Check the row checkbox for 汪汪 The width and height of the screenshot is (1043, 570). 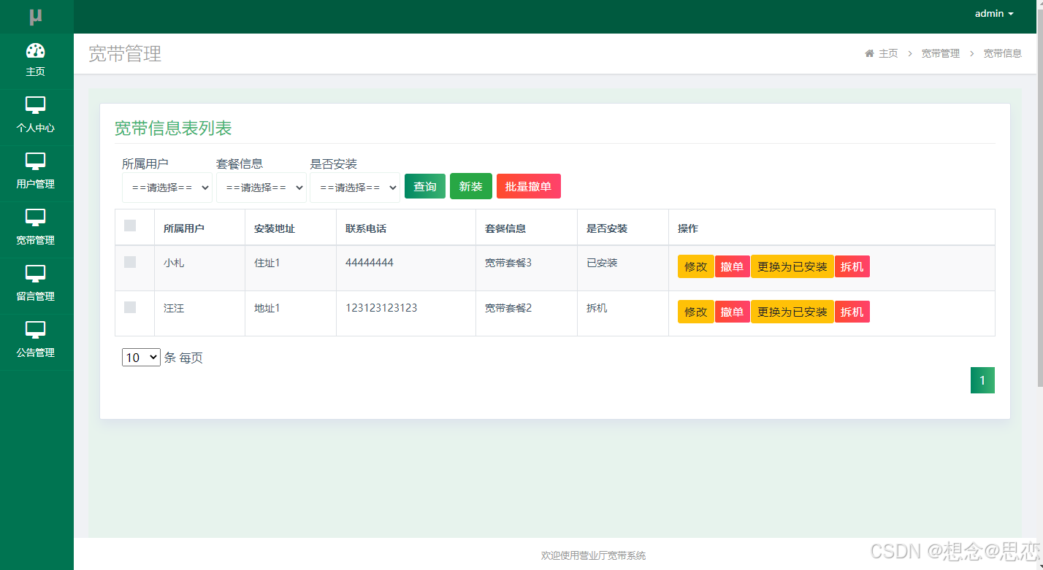click(x=130, y=307)
